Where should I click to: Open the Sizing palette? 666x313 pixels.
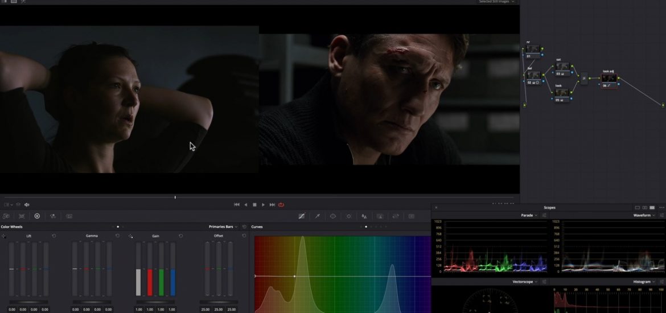pos(396,216)
